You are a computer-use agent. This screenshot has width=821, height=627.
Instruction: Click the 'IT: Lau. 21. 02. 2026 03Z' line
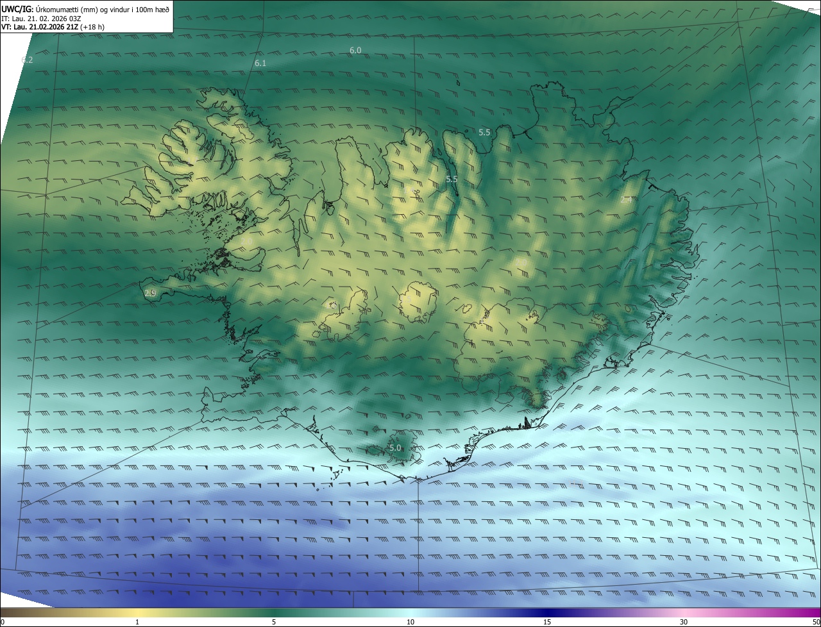[x=42, y=19]
